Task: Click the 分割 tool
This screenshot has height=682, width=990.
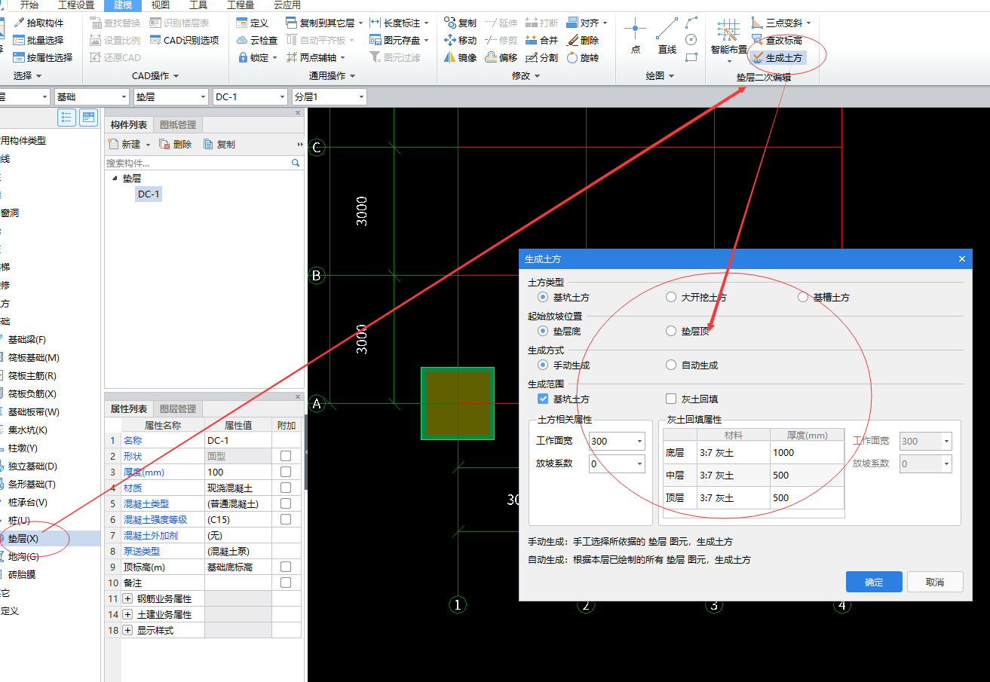Action: point(541,57)
